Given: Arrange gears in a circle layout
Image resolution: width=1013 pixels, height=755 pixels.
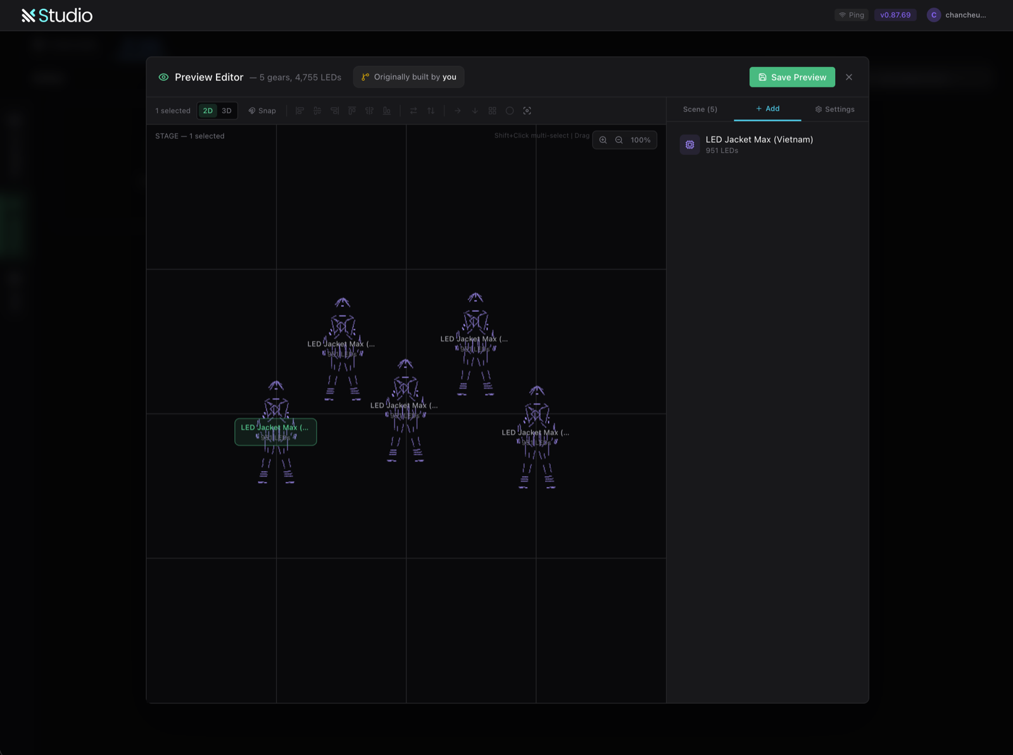Looking at the screenshot, I should coord(510,111).
